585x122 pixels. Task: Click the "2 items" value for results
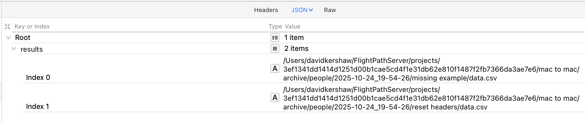click(x=296, y=48)
